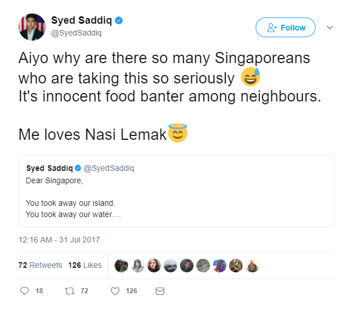Follow Syed Saddiq
Image resolution: width=351 pixels, height=309 pixels.
tap(286, 27)
